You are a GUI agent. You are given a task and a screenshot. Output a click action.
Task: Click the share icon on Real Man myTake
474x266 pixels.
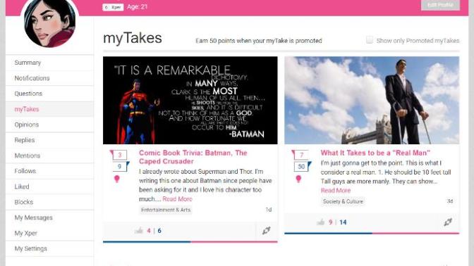click(448, 222)
